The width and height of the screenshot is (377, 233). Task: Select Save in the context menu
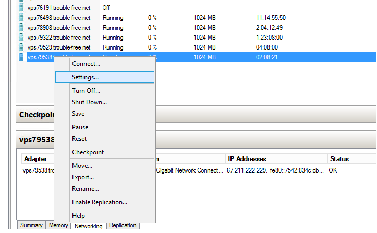click(x=105, y=114)
